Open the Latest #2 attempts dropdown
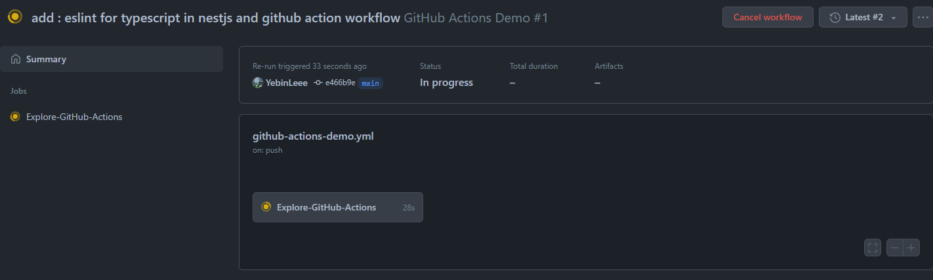 863,17
